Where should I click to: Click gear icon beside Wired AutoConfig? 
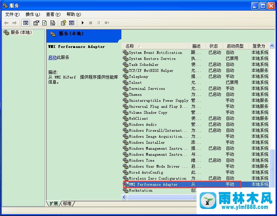[125, 173]
